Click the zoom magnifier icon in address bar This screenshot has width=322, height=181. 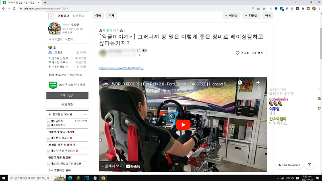click(253, 8)
